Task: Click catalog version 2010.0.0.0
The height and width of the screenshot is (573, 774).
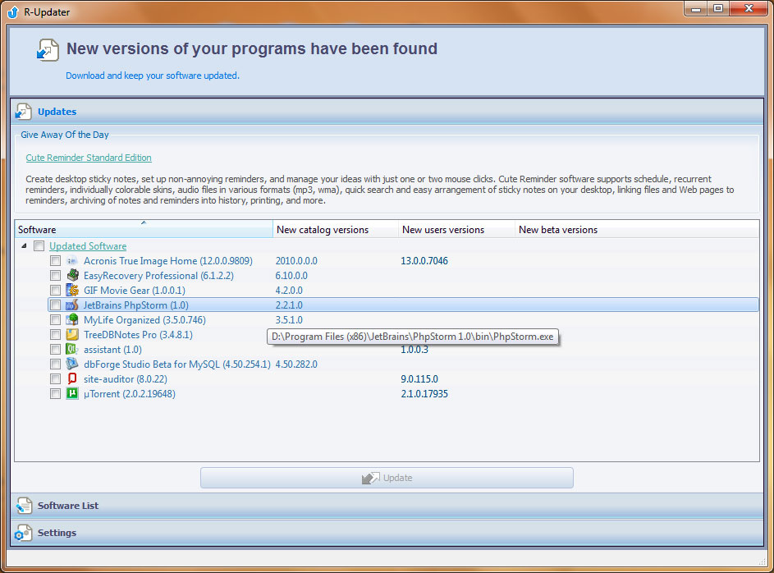Action: (296, 260)
